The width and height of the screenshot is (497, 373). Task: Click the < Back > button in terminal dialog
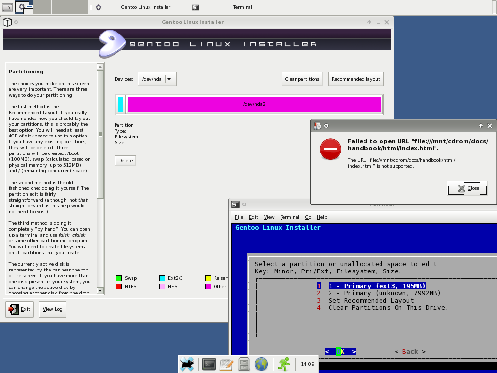pos(410,352)
